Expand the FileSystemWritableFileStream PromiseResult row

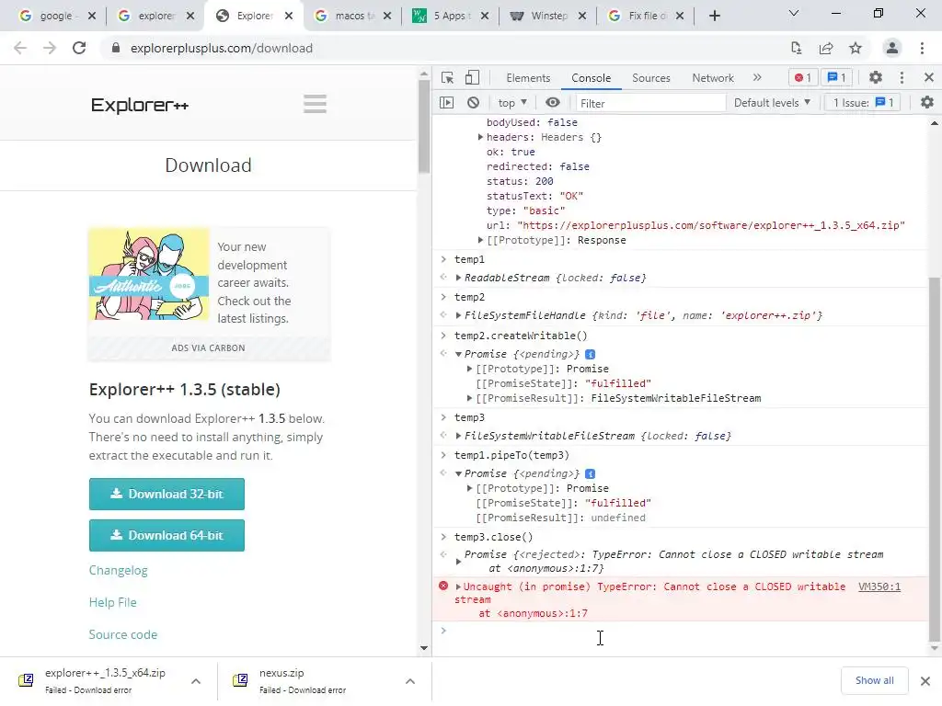469,398
